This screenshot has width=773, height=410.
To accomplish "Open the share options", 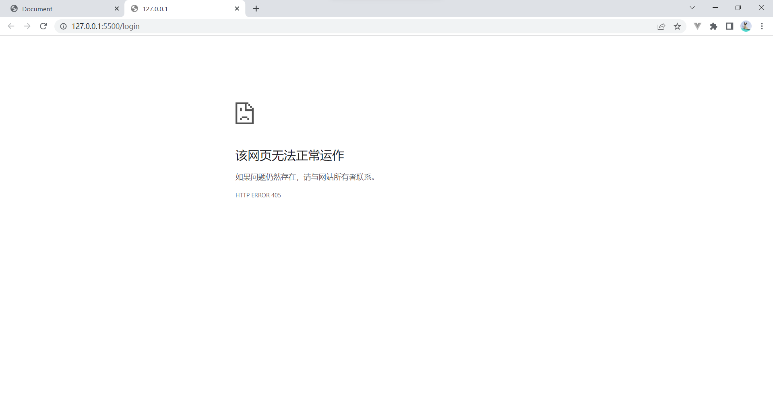I will click(x=661, y=26).
